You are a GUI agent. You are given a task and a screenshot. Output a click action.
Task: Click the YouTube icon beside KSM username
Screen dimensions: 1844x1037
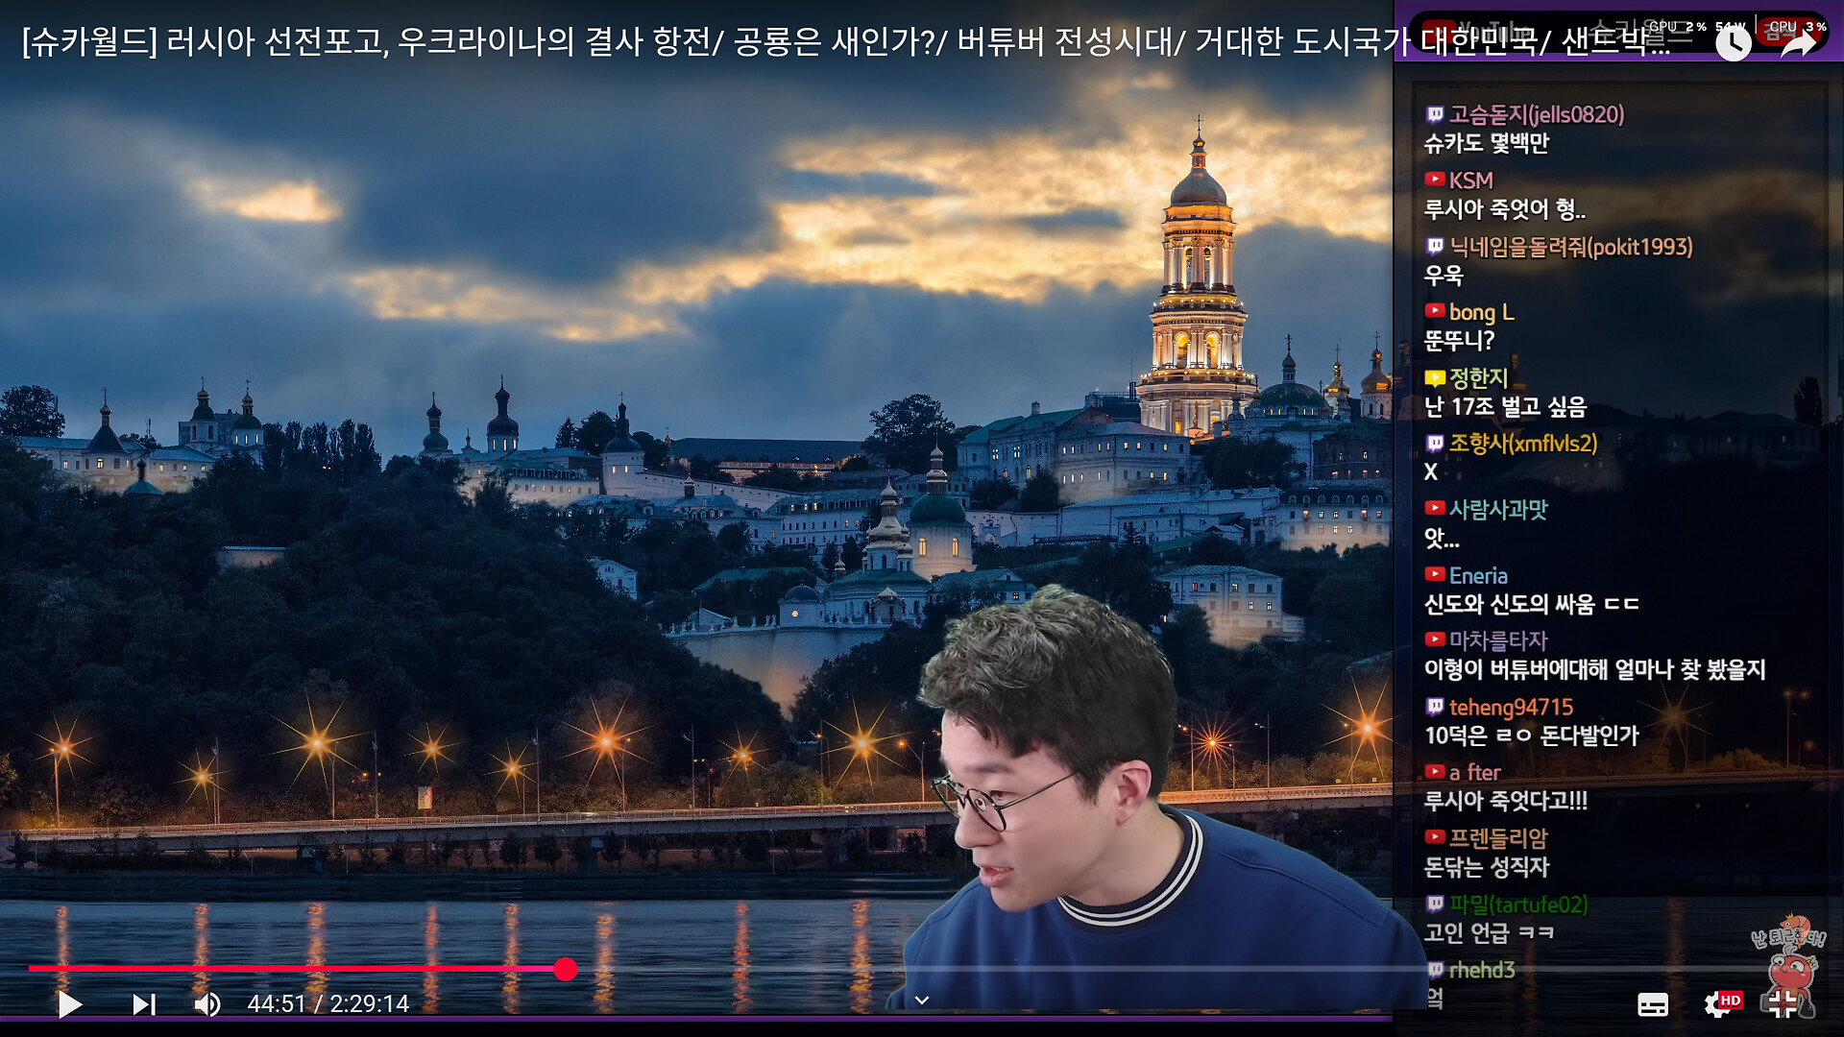[x=1435, y=180]
